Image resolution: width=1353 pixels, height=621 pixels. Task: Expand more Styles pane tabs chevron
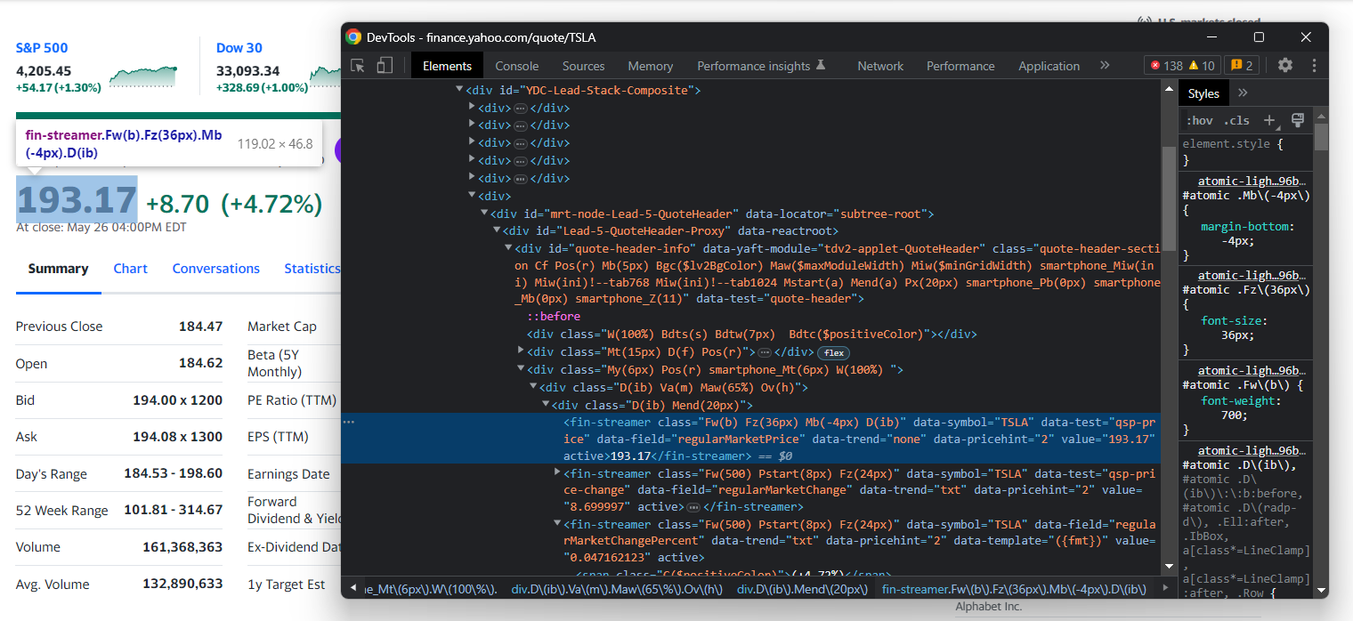pos(1243,93)
